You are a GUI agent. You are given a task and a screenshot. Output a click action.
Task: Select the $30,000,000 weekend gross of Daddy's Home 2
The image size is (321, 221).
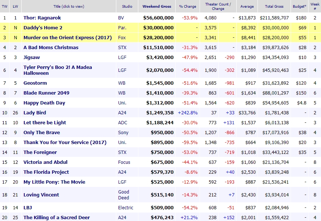pyautogui.click(x=158, y=27)
